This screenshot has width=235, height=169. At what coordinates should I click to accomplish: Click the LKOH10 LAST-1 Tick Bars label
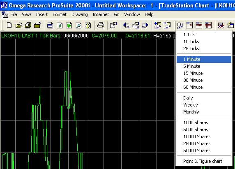click(x=31, y=36)
